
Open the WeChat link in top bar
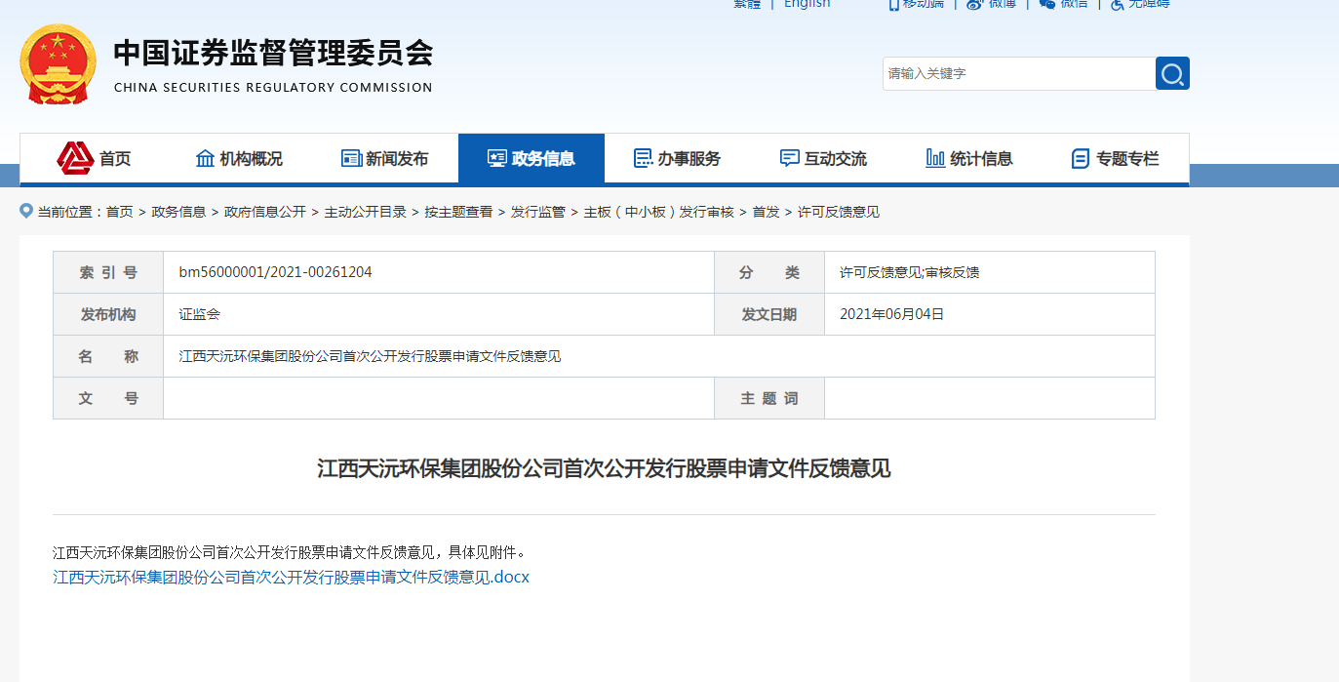click(x=1064, y=4)
